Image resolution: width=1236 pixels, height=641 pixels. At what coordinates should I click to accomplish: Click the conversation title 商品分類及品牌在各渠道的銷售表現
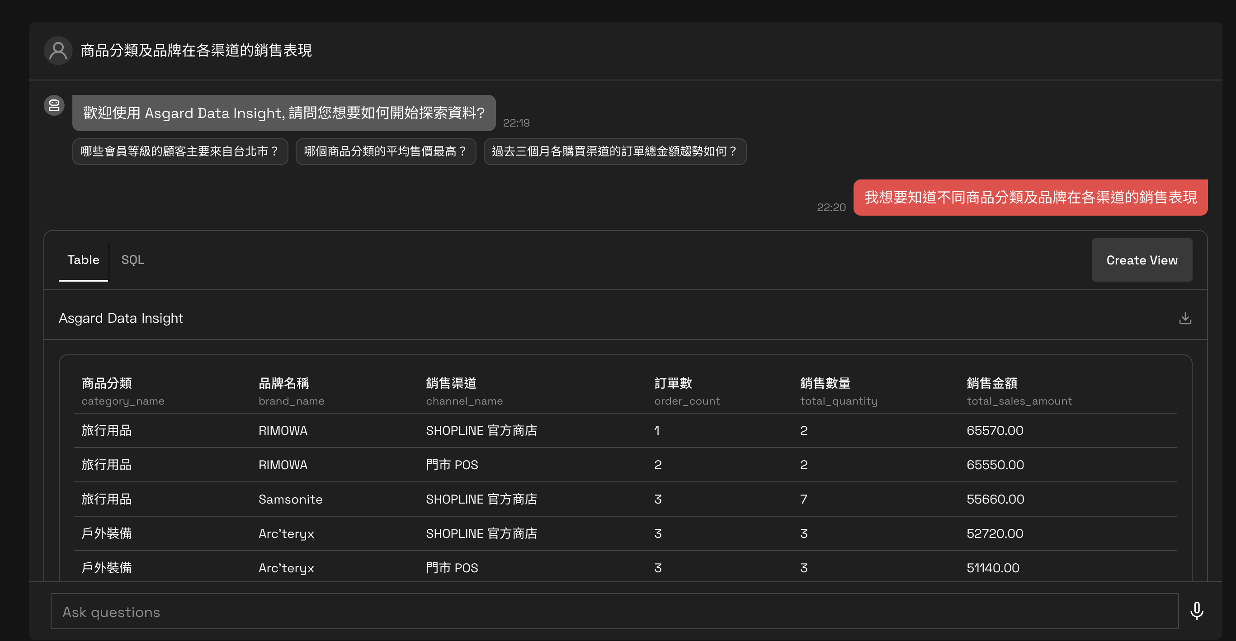(196, 50)
